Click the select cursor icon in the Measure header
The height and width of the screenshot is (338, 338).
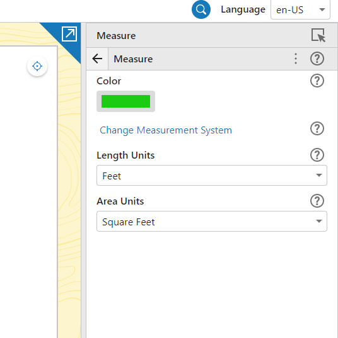pyautogui.click(x=318, y=35)
